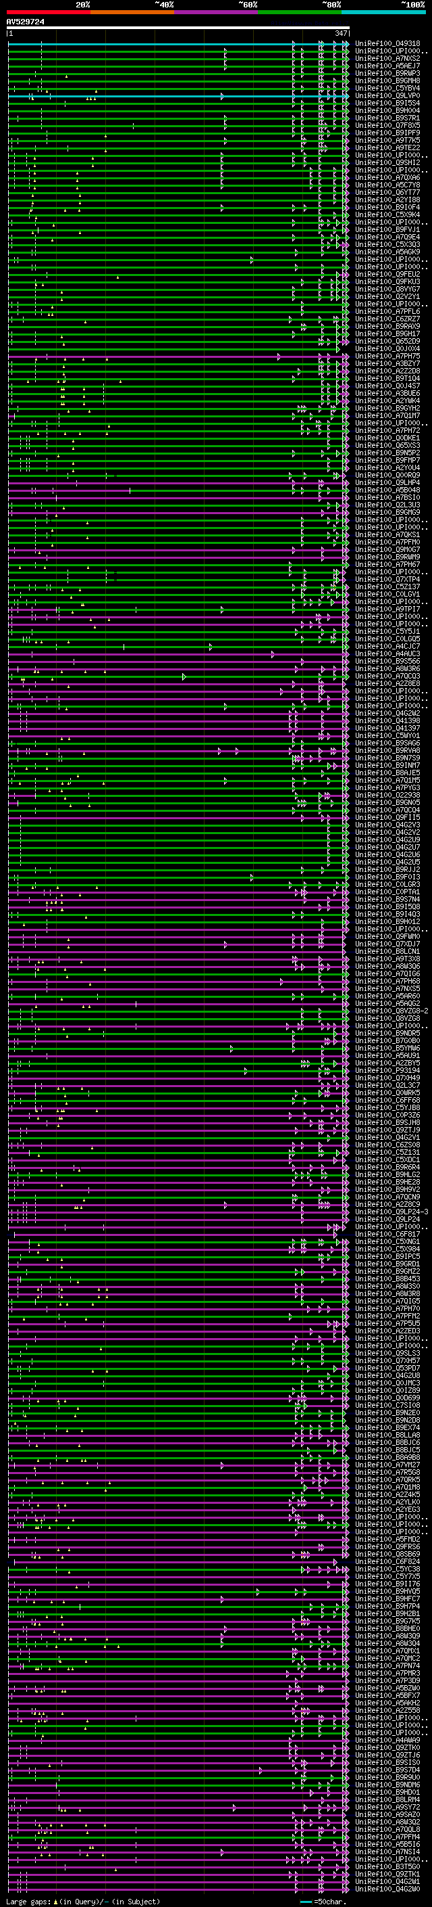View hit UniRef100_B9HVQ5
Screen dimensions: 432x1907
point(387,1592)
